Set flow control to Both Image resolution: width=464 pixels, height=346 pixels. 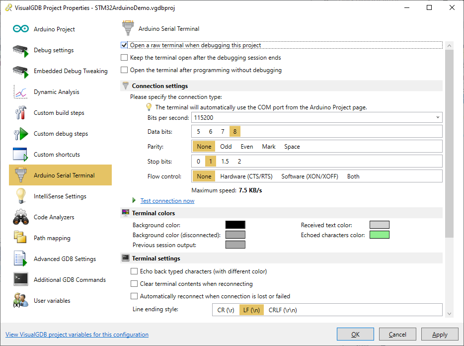tap(353, 176)
